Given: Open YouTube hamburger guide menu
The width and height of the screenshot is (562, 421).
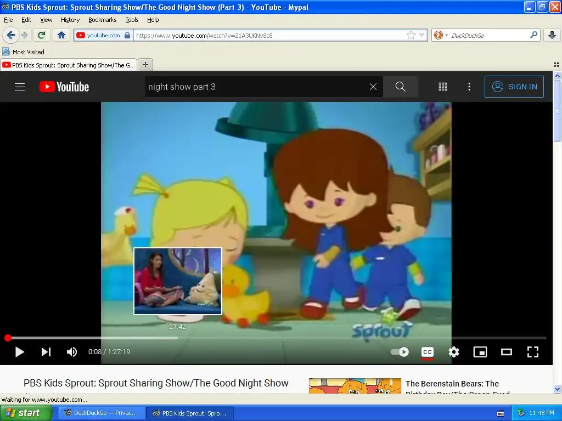Looking at the screenshot, I should pos(19,87).
